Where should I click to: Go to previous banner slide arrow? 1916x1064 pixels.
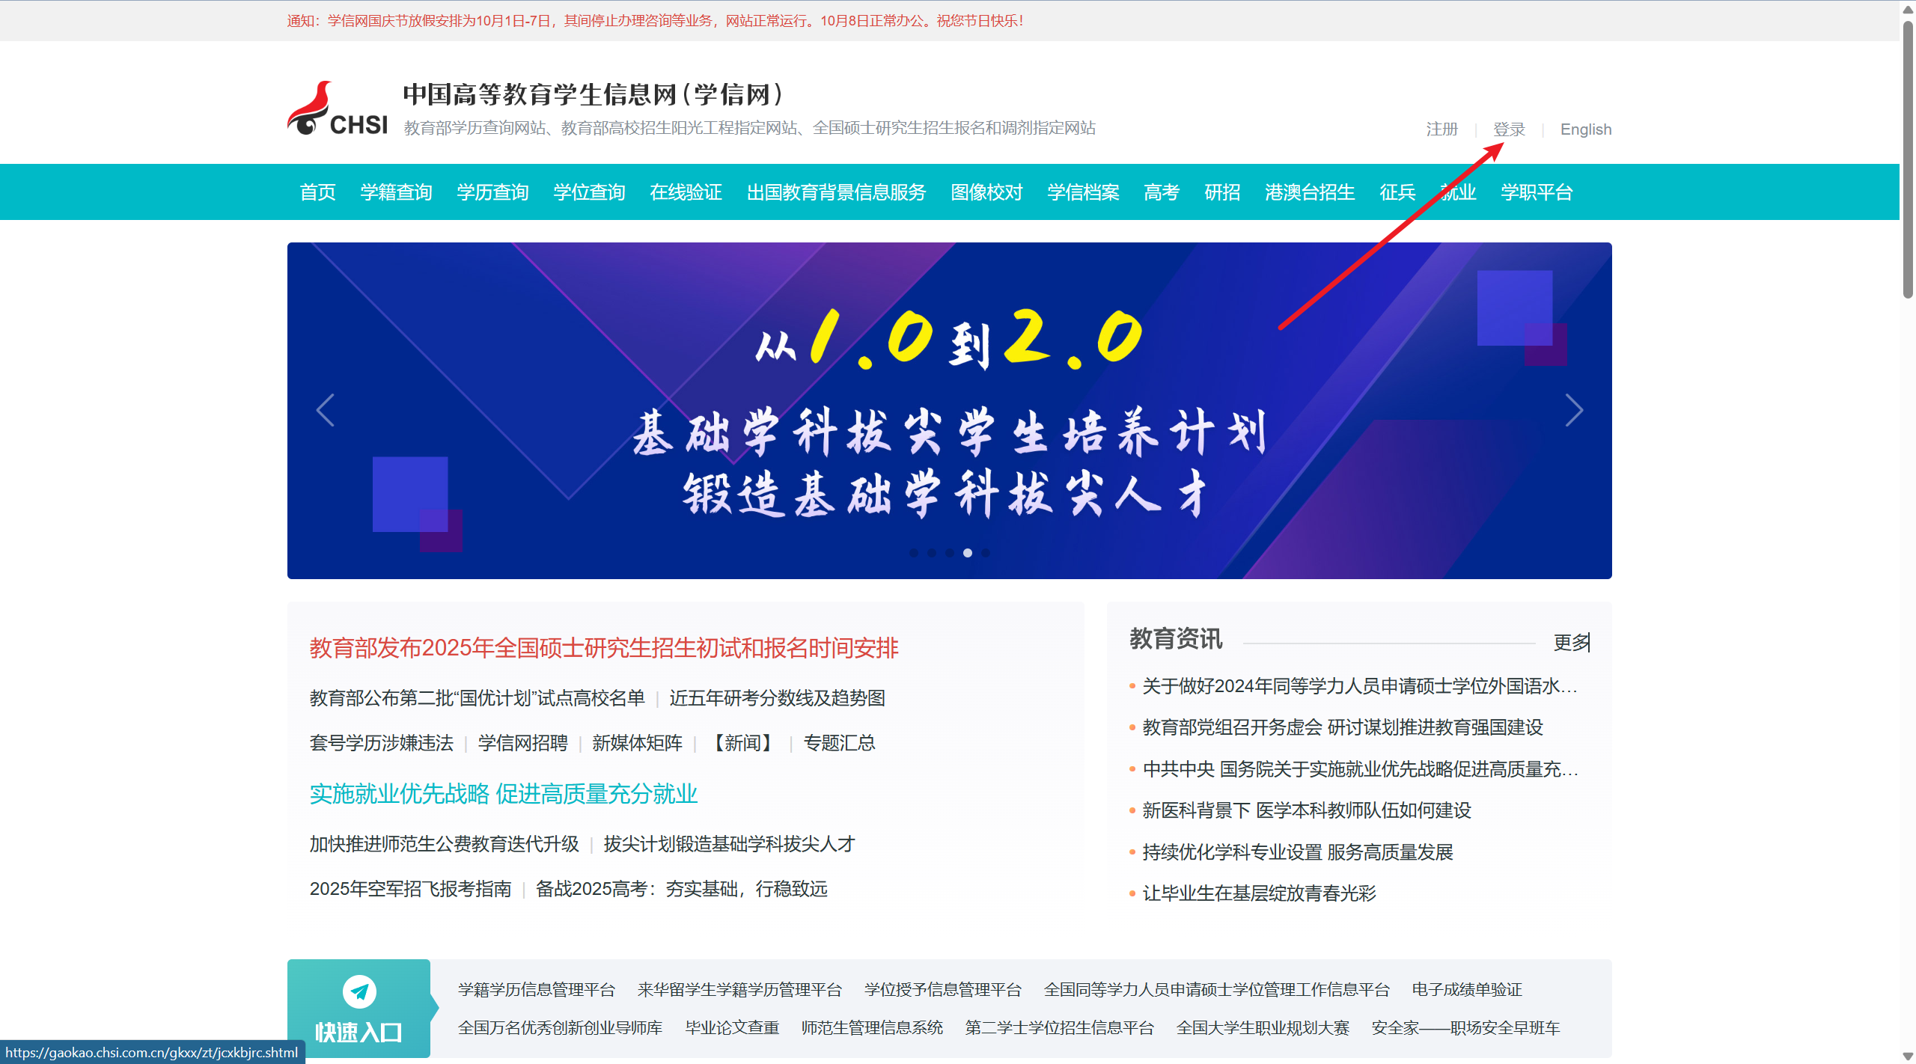point(325,410)
